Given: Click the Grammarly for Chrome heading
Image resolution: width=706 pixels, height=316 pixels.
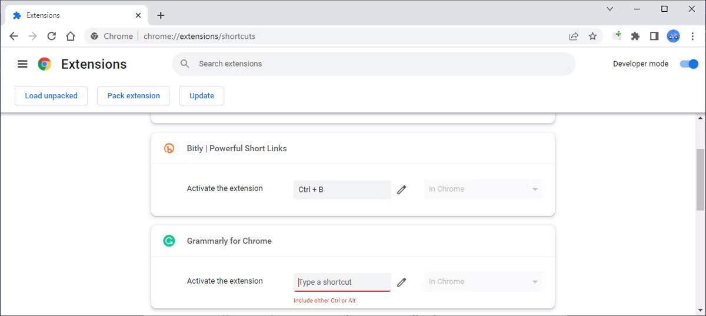Looking at the screenshot, I should (229, 241).
